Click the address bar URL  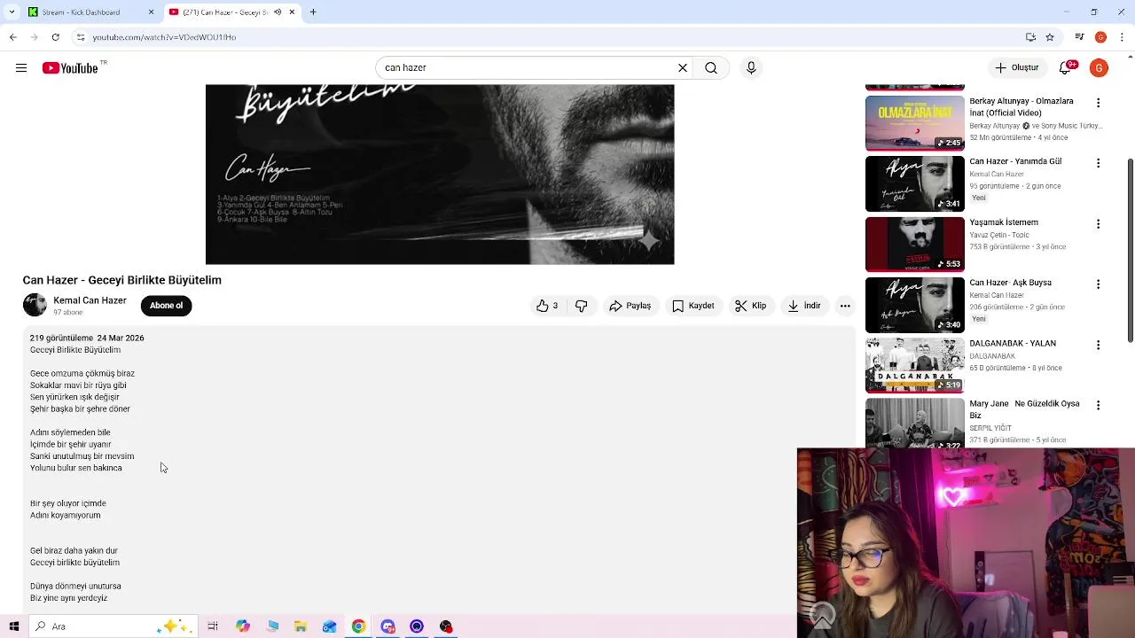pyautogui.click(x=164, y=37)
